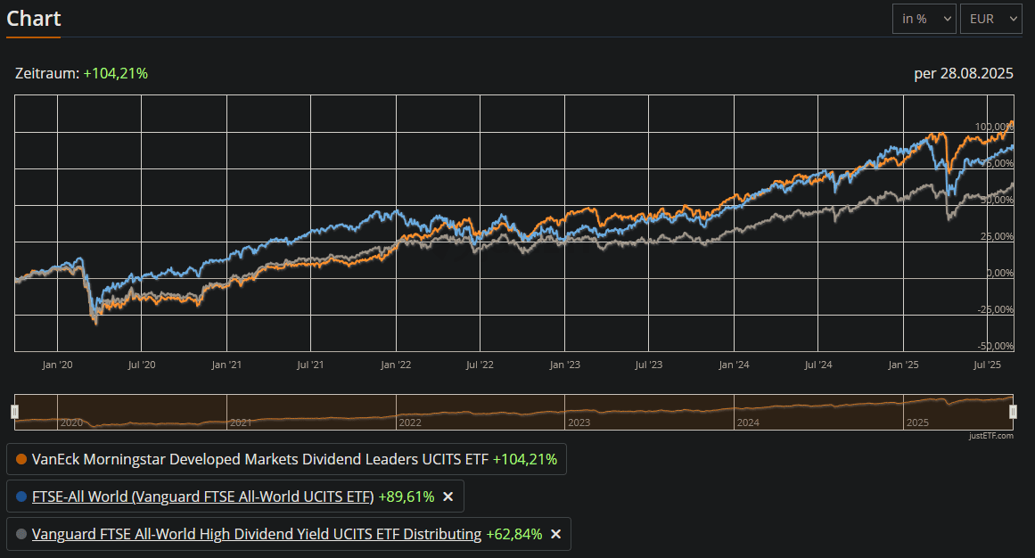
Task: Click the +62,84% performance value
Action: [x=514, y=534]
